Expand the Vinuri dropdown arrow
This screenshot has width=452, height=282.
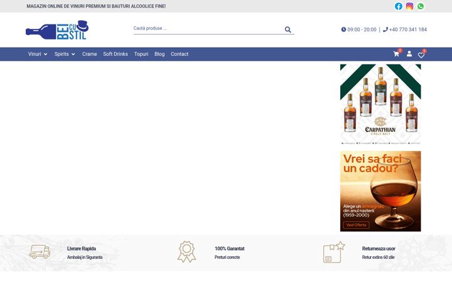[45, 54]
